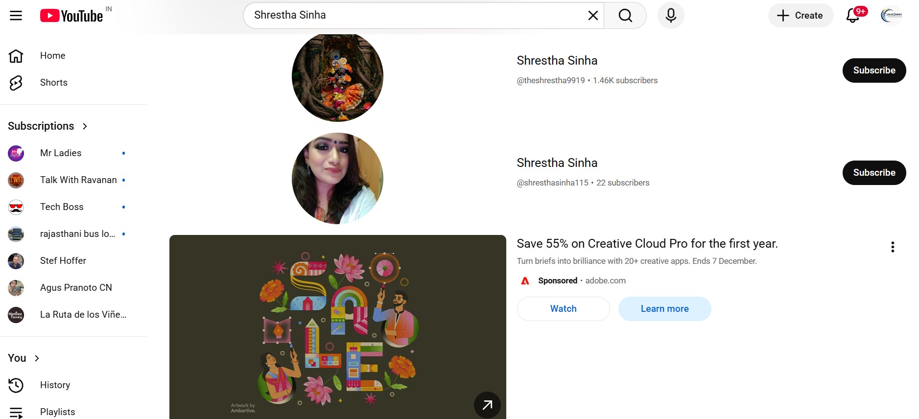Click Learn more on Adobe ad
This screenshot has height=419, width=919.
coord(664,309)
